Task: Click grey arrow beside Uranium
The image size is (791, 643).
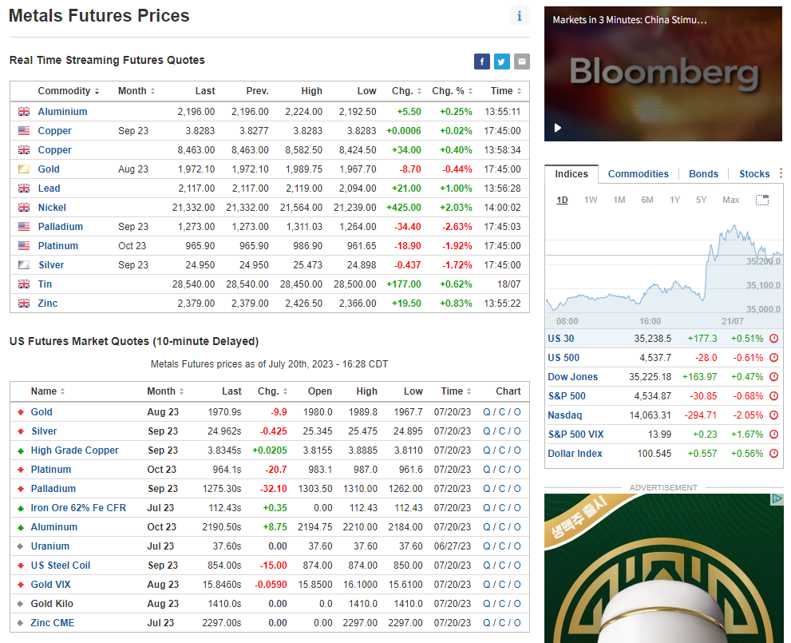Action: [21, 546]
